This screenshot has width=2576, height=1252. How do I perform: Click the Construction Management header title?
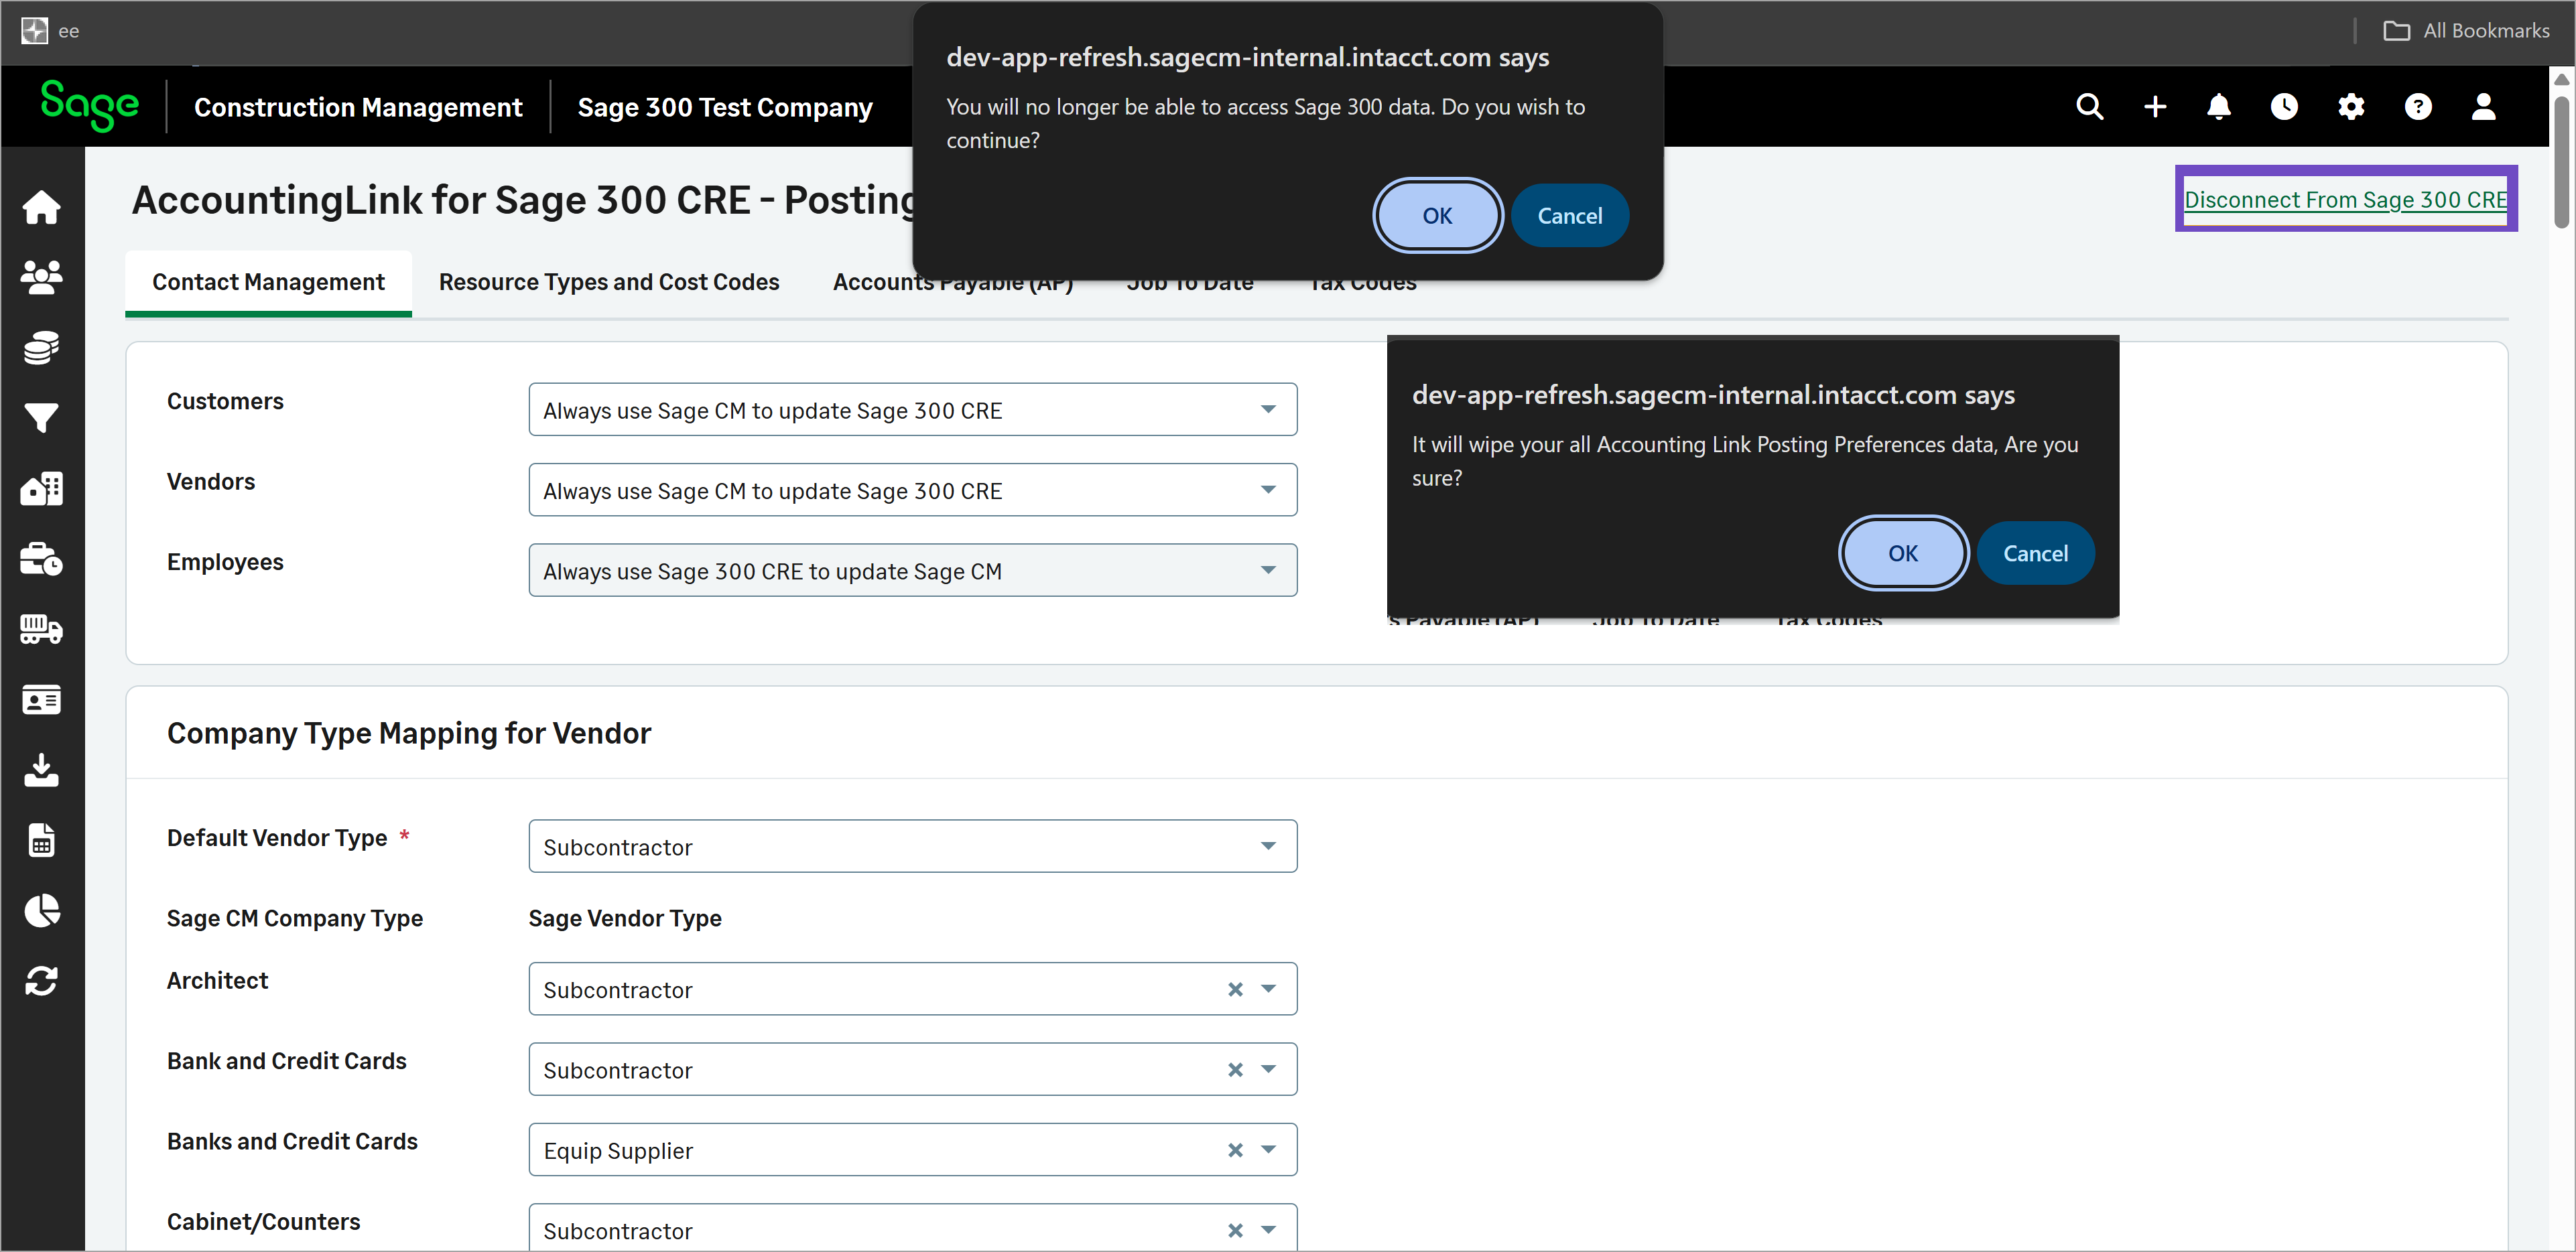click(x=358, y=107)
